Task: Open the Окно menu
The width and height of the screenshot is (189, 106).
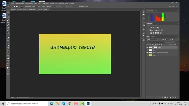Action: [x=66, y=3]
